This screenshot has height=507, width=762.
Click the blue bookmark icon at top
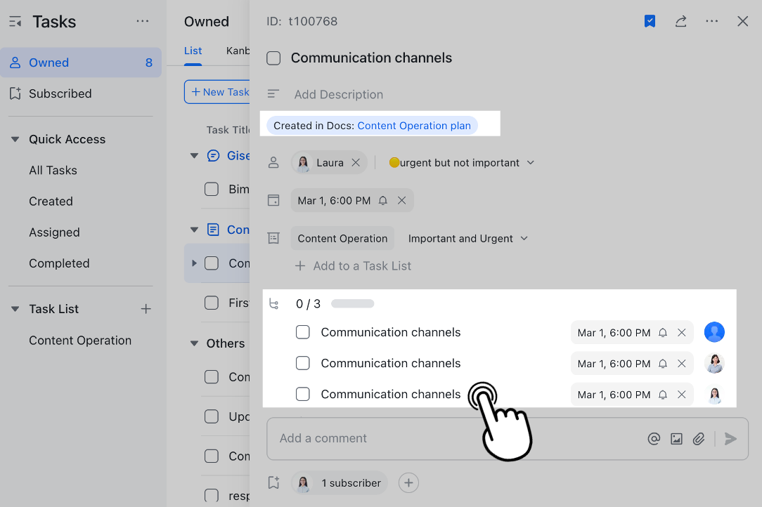coord(650,21)
